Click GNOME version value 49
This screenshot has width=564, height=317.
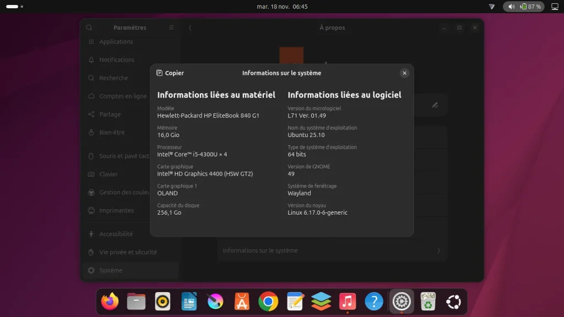coord(291,173)
